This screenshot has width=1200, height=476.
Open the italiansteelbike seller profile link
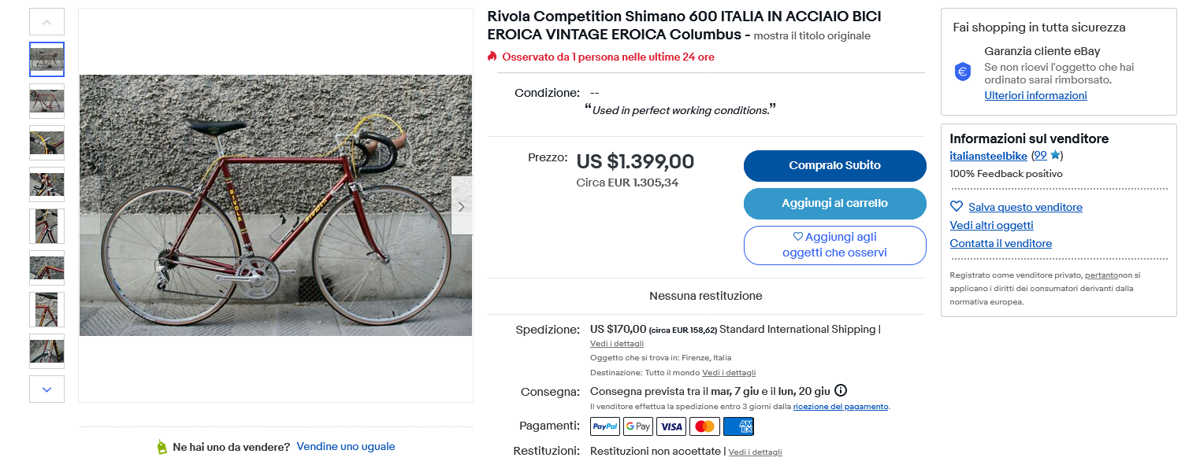pyautogui.click(x=988, y=156)
